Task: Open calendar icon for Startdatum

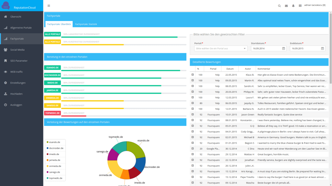Action: click(x=283, y=48)
